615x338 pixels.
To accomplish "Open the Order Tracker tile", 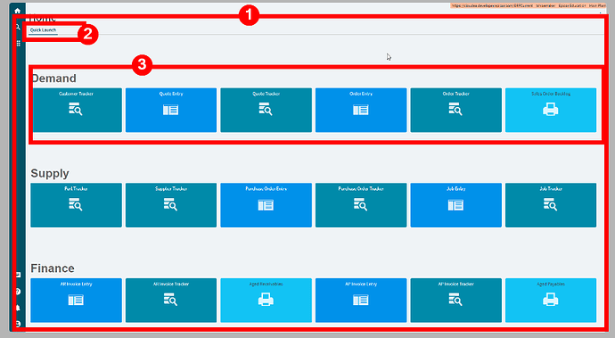I will point(455,110).
